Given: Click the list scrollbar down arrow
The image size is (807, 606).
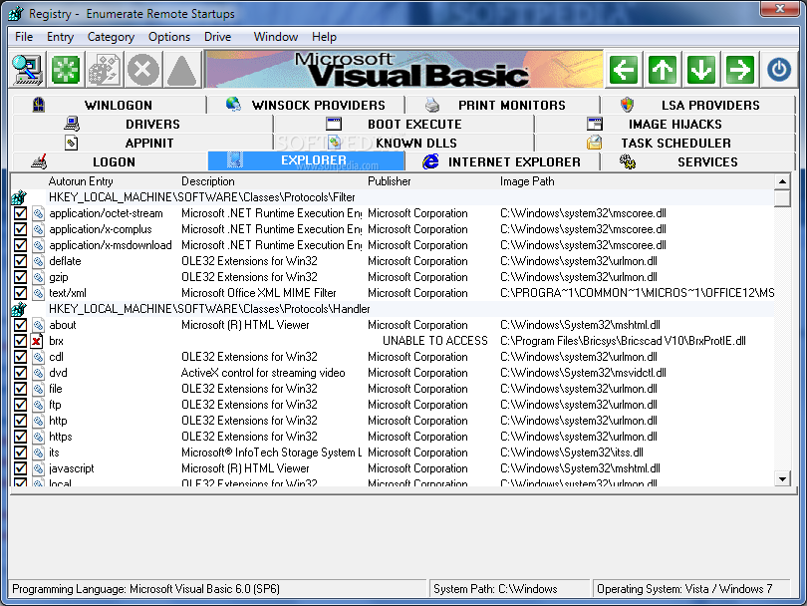Looking at the screenshot, I should point(782,478).
